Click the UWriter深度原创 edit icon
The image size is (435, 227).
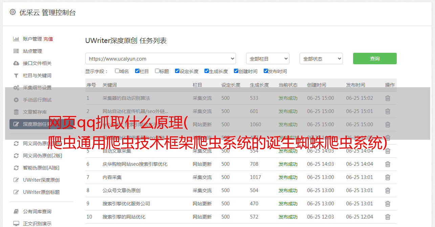pos(16,180)
